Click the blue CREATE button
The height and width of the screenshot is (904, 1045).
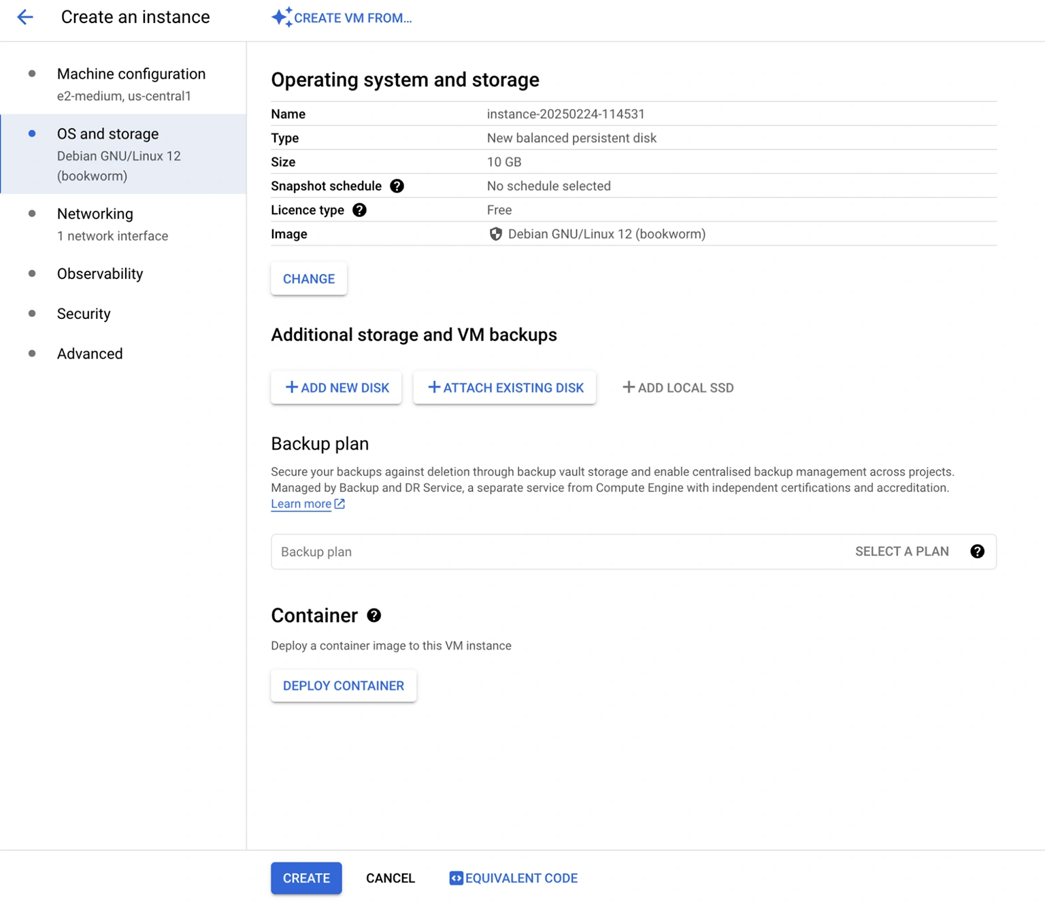pyautogui.click(x=306, y=878)
